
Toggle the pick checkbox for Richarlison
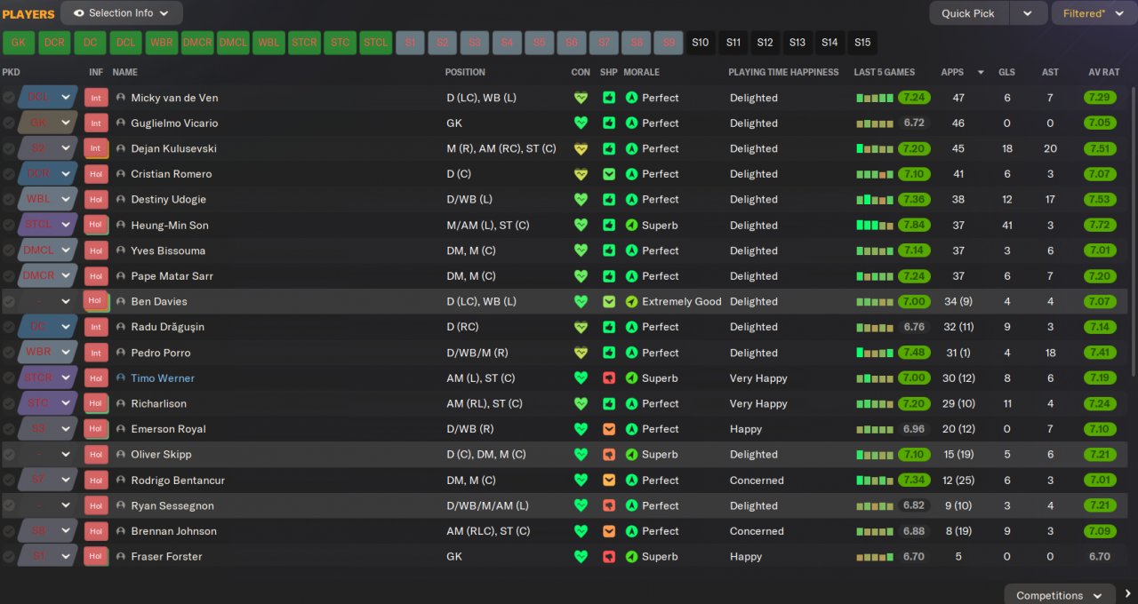pyautogui.click(x=9, y=403)
